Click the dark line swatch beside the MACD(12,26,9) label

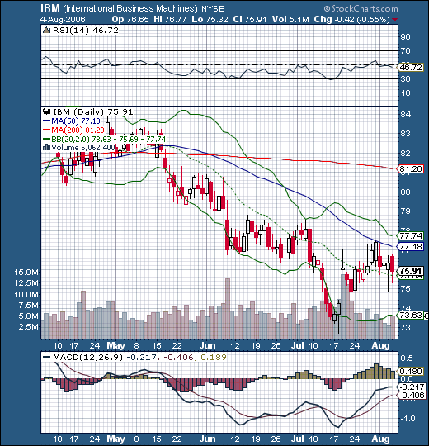tap(46, 357)
